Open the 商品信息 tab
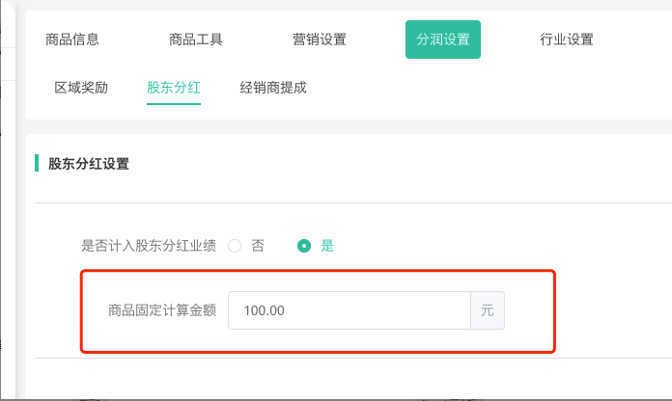Screen dimensions: 672x401 pos(72,40)
